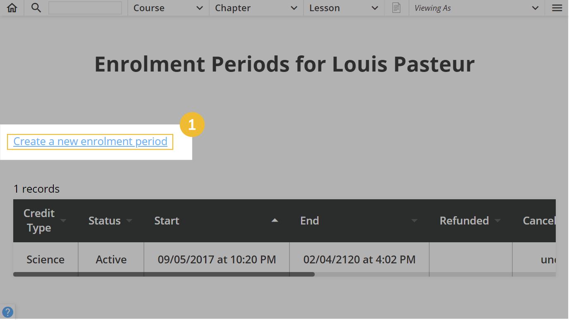Screen dimensions: 569x320
Task: Sort by the End column header
Action: [309, 221]
